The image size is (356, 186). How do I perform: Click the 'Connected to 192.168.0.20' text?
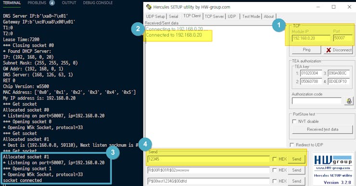(x=174, y=35)
